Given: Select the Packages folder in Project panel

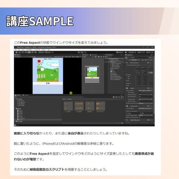Looking at the screenshot, I should point(19,121).
